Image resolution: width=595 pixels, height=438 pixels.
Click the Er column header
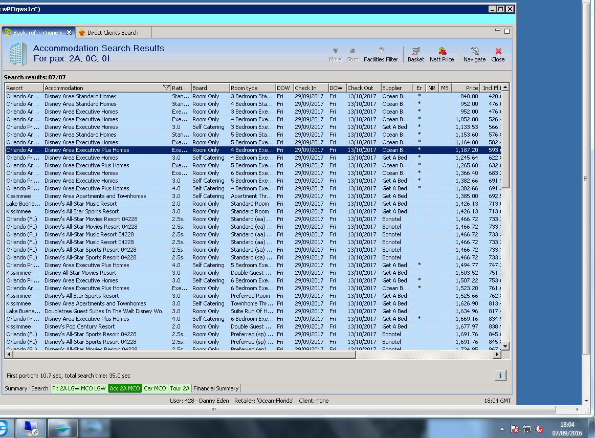click(x=419, y=87)
